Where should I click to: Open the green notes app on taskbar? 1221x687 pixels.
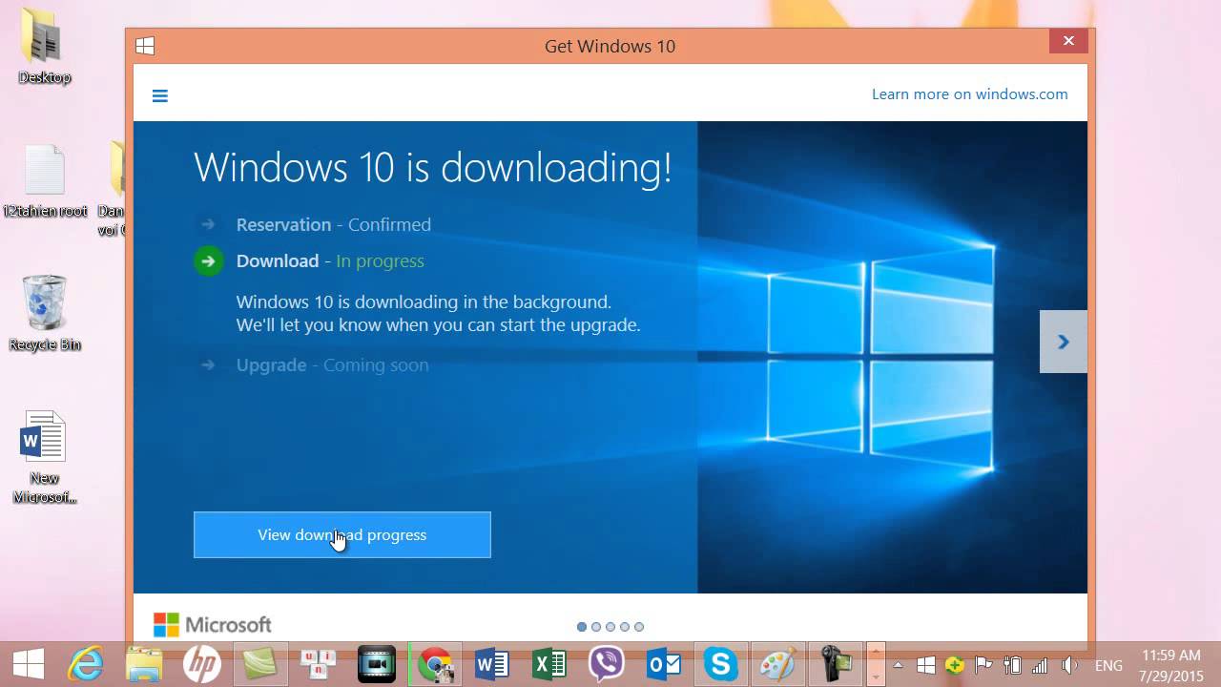coord(260,663)
